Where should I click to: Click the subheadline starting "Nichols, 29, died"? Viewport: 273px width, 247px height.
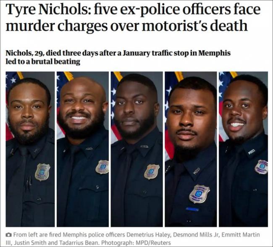118,57
